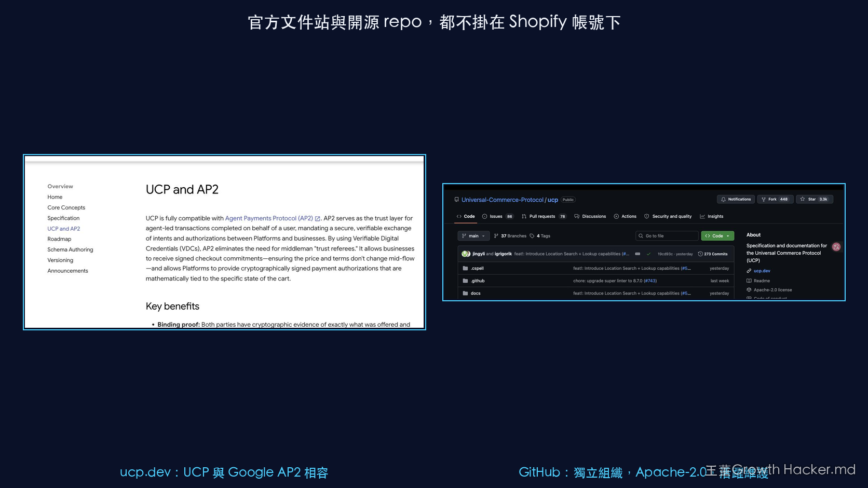Open pull request #743 link
Viewport: 868px width, 488px height.
[x=650, y=281]
